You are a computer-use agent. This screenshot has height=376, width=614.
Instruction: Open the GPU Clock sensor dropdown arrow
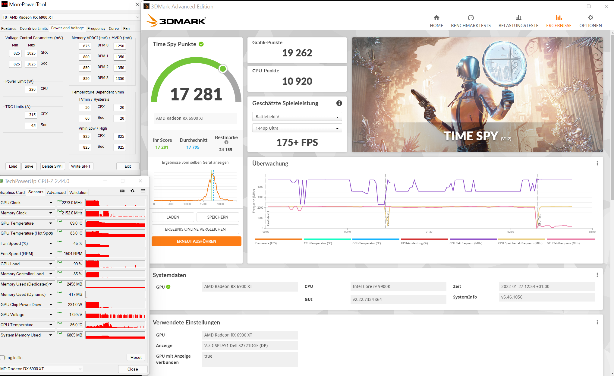(51, 203)
